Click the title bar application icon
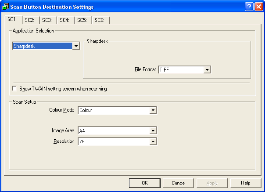 6,7
